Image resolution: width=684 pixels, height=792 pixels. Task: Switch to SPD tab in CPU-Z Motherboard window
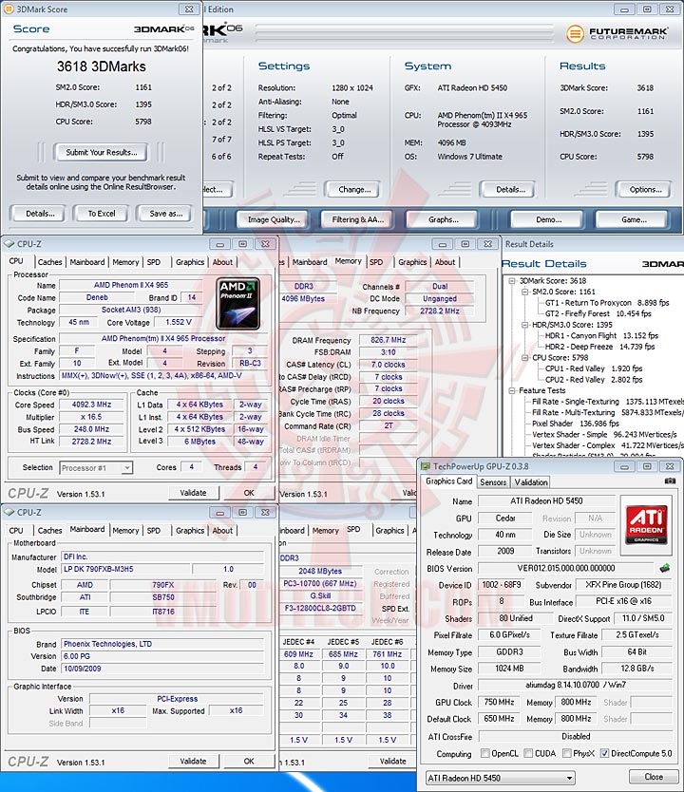click(x=154, y=530)
